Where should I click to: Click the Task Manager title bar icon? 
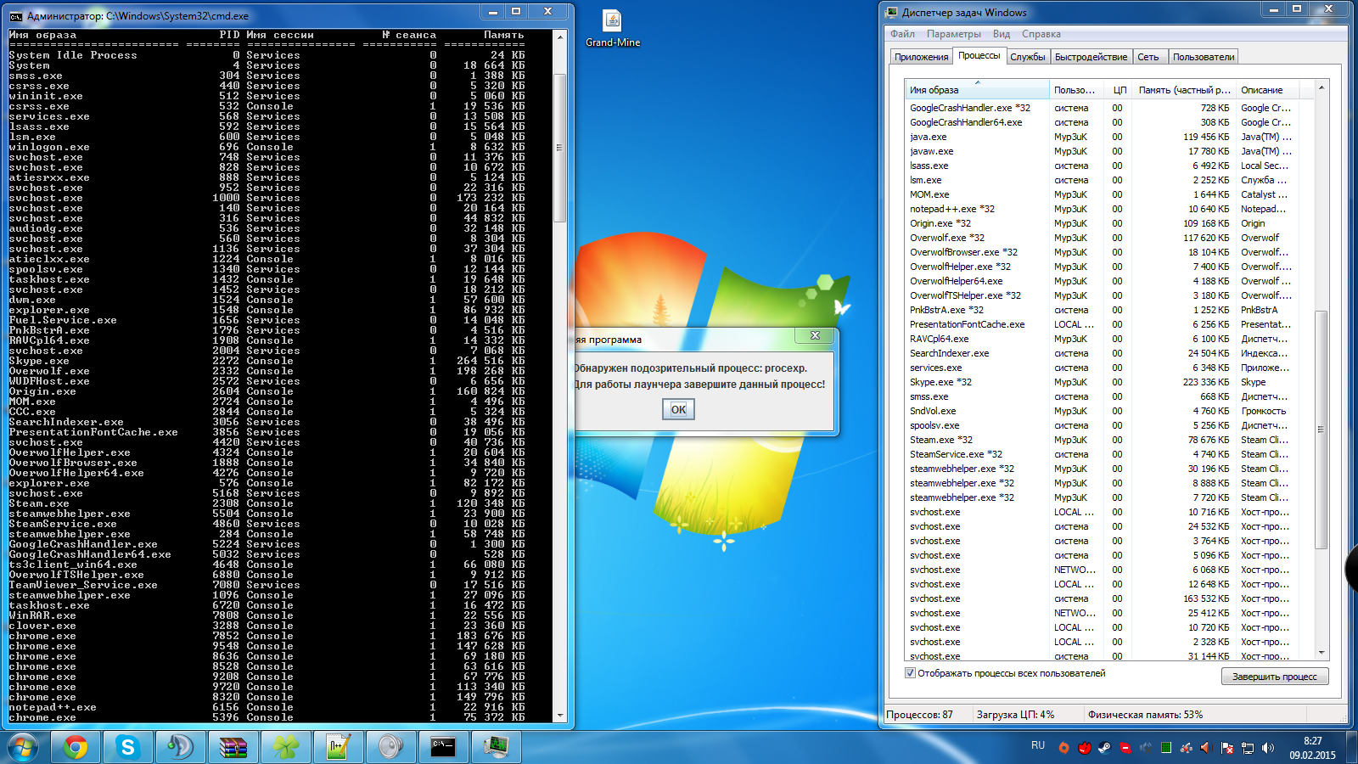tap(891, 13)
